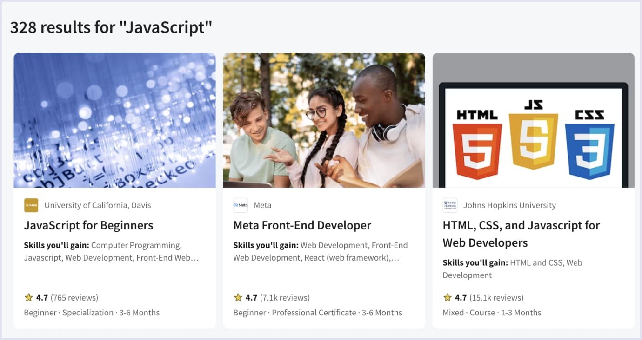Click the 4.7 rating on Johns Hopkins course

461,298
